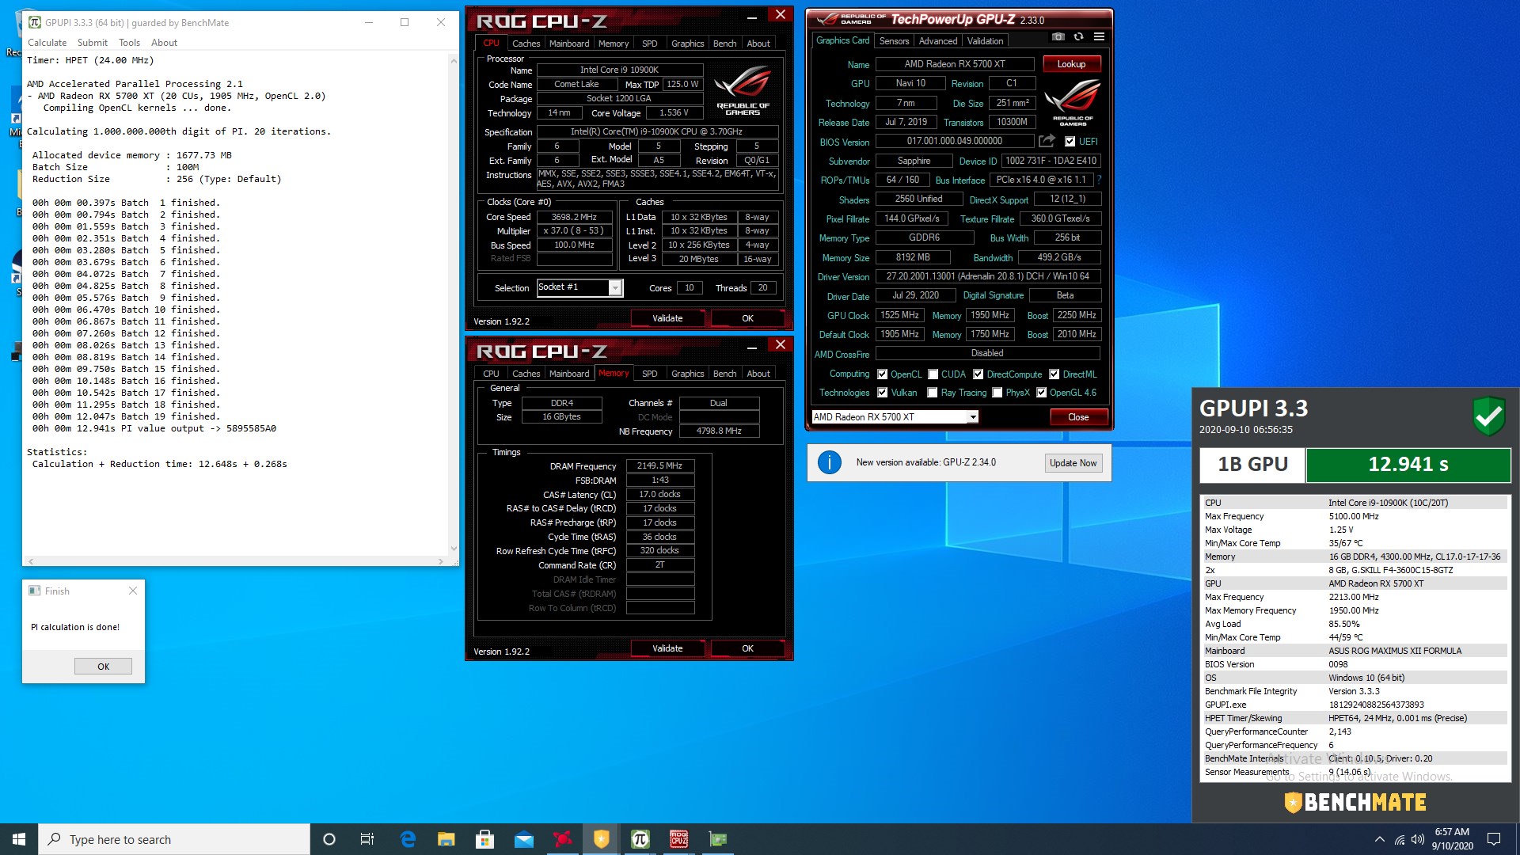
Task: Toggle the Ray Tracing checkbox
Action: (933, 393)
